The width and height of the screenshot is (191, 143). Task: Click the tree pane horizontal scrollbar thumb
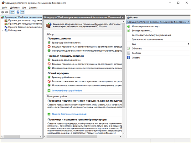(12, 137)
